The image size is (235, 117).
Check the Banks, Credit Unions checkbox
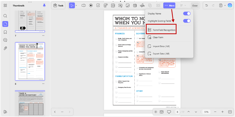point(116,39)
